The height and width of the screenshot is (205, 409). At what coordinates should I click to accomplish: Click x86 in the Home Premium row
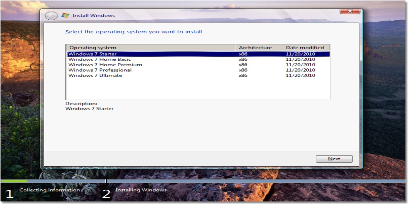[x=243, y=65]
